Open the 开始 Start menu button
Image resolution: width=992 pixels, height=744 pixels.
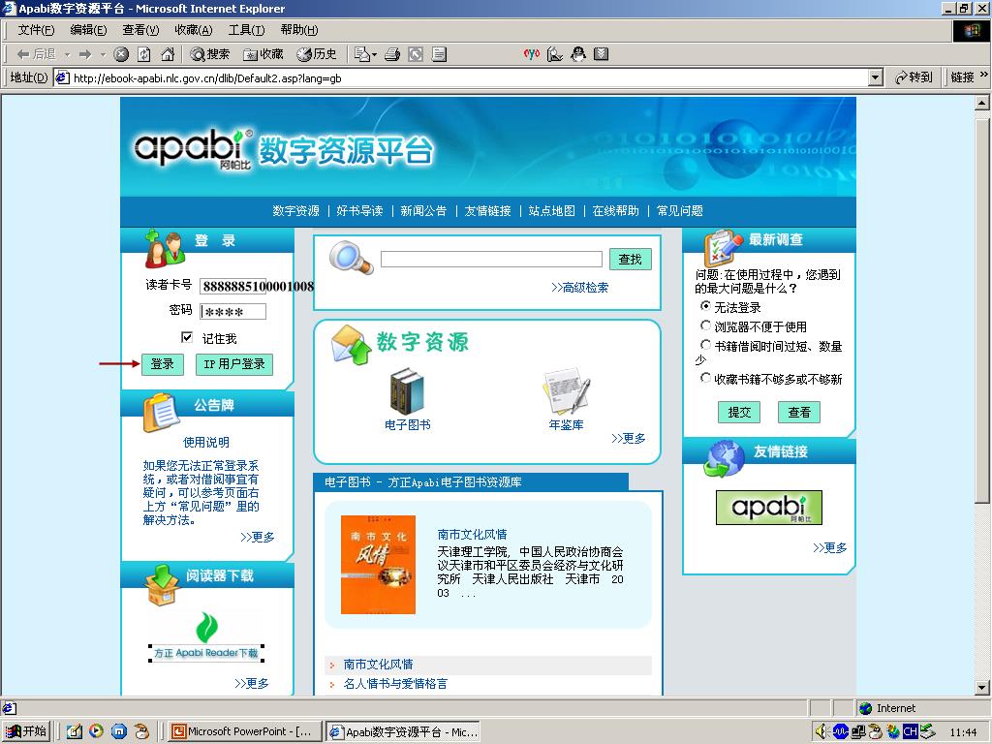point(26,731)
